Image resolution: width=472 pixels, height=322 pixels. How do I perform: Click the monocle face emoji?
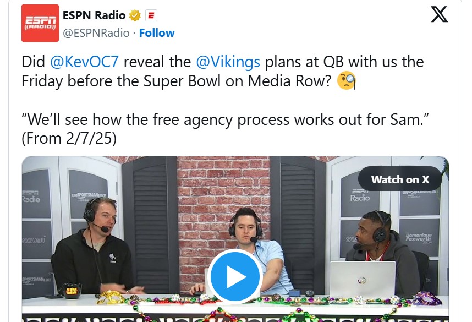(347, 80)
